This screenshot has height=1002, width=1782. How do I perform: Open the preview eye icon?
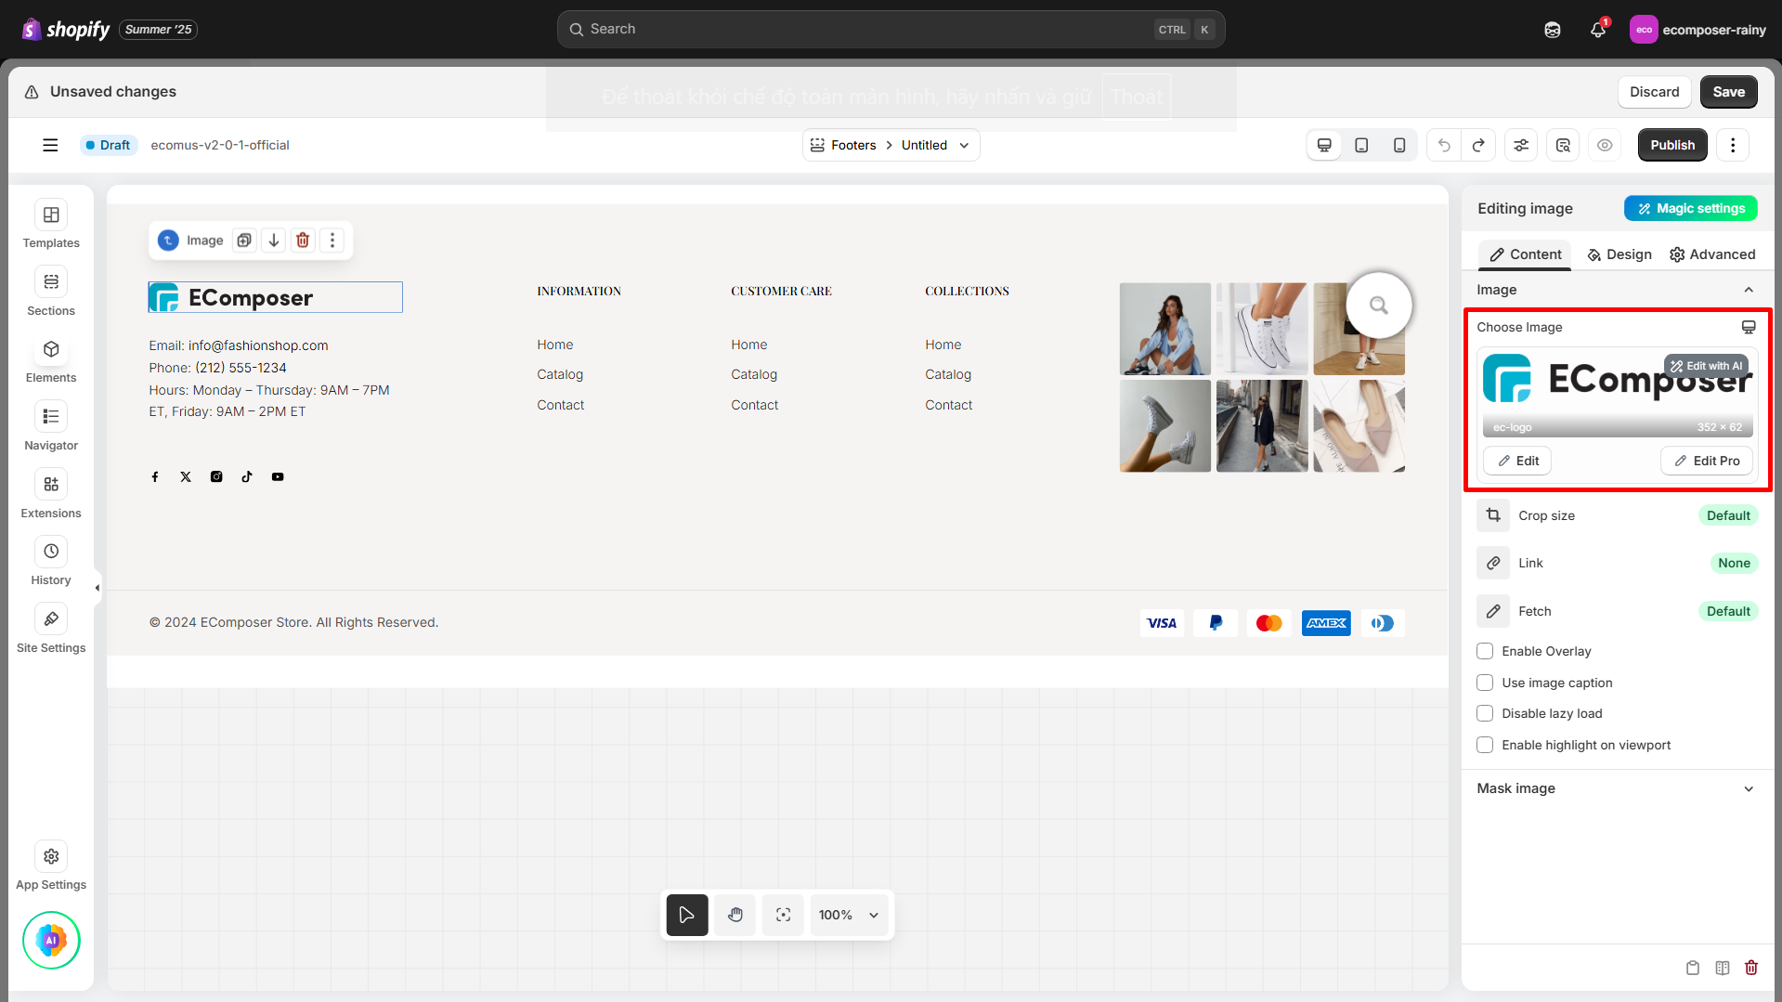(x=1605, y=145)
